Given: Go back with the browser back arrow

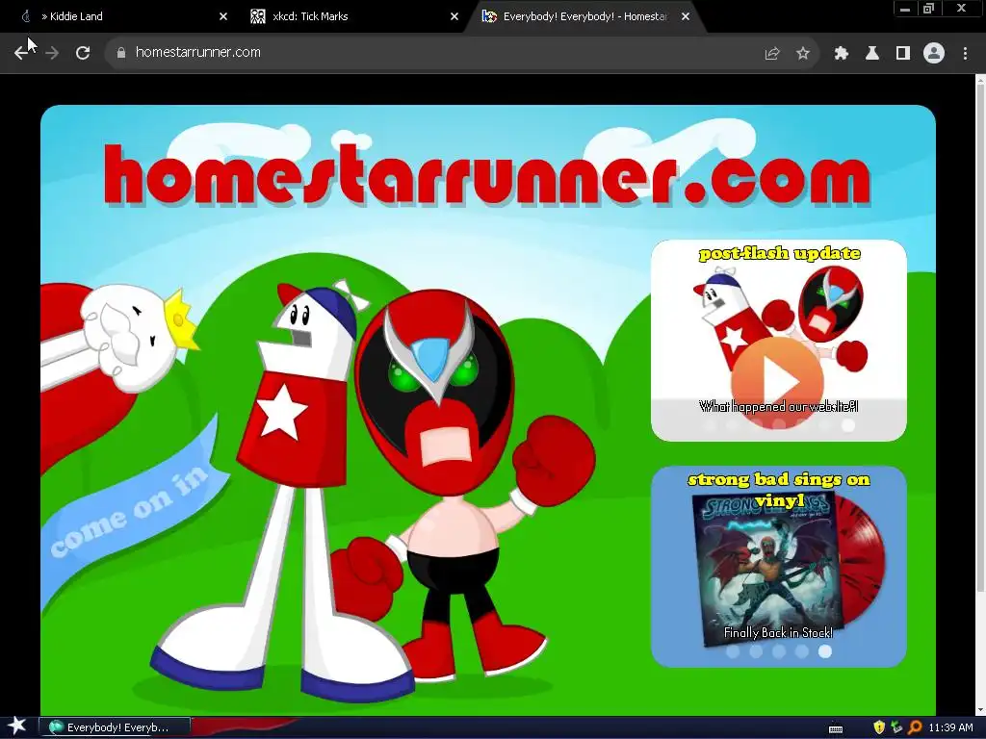Looking at the screenshot, I should coord(21,53).
